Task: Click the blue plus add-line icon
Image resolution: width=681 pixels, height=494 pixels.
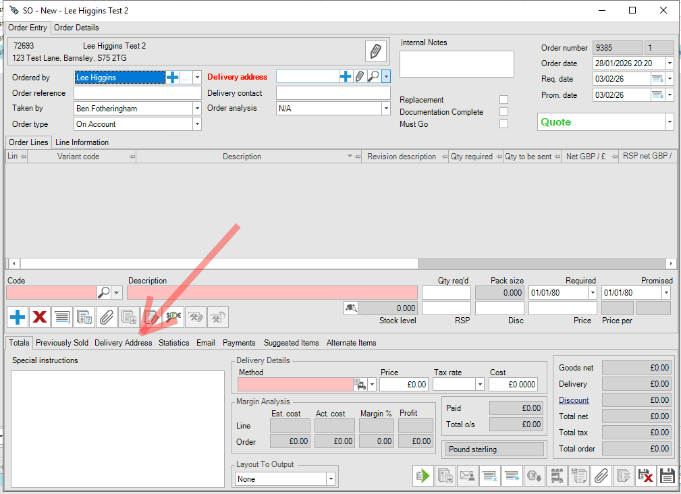Action: pos(18,317)
